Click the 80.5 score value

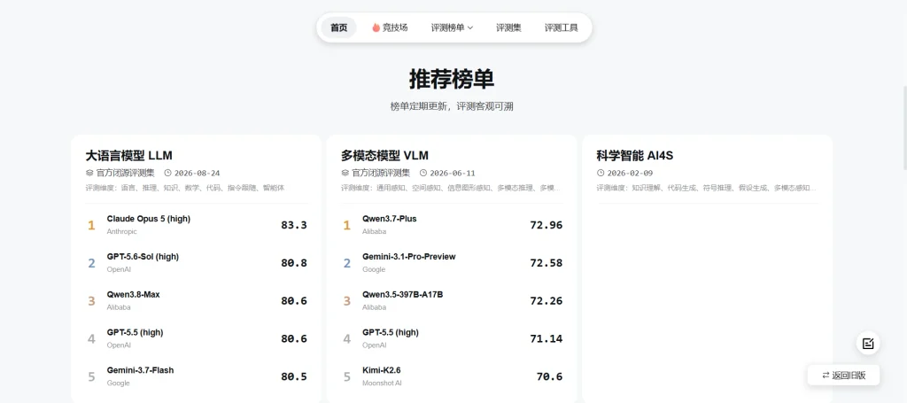[x=294, y=376]
